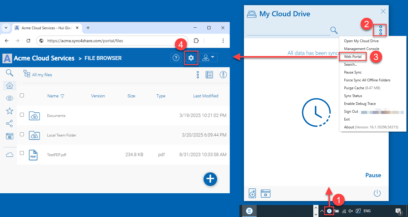Expand the user account dropdown
Image resolution: width=408 pixels, height=217 pixels.
coord(208,58)
